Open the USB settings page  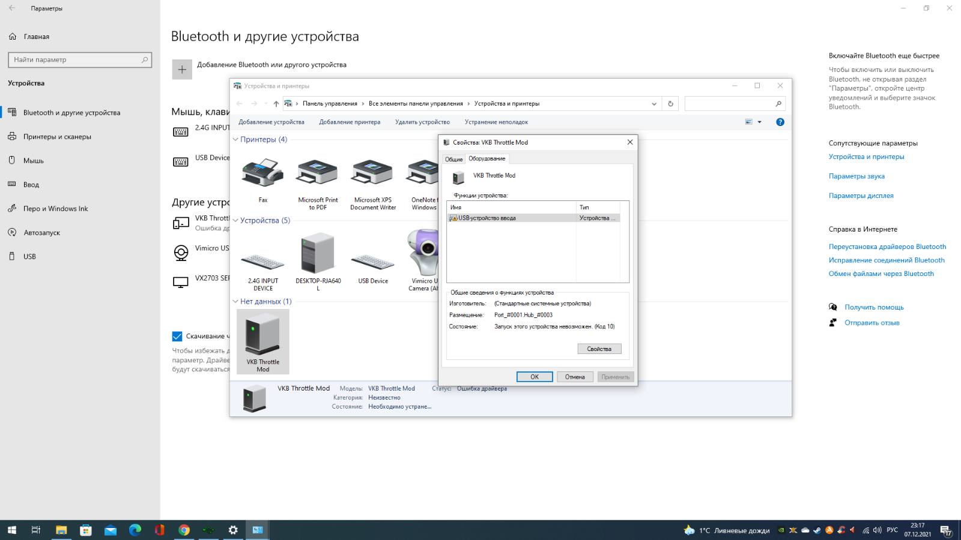(x=29, y=257)
